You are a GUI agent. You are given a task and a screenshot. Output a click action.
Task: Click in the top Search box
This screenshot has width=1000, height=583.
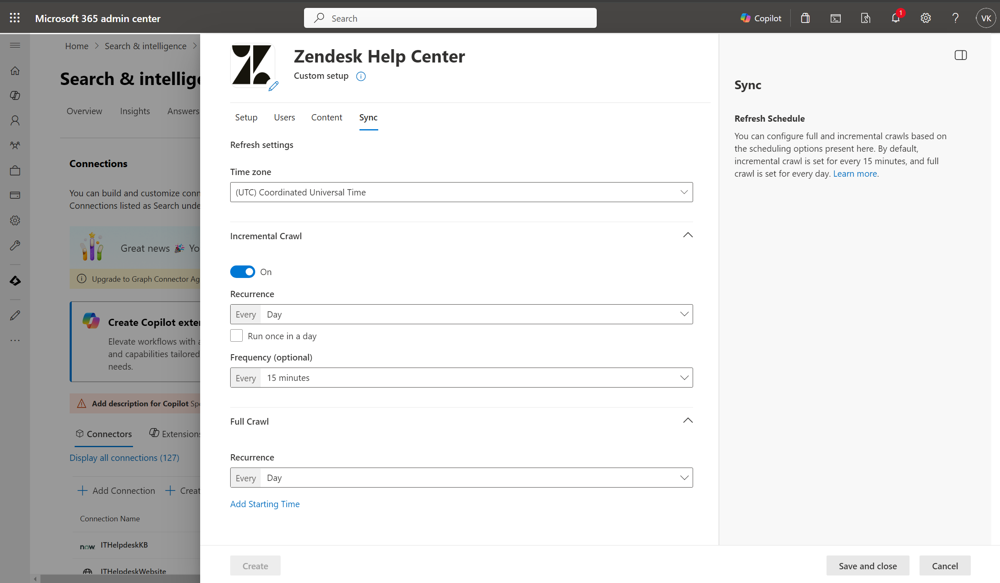[x=450, y=18]
